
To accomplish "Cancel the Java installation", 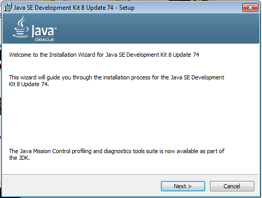I will [x=232, y=186].
